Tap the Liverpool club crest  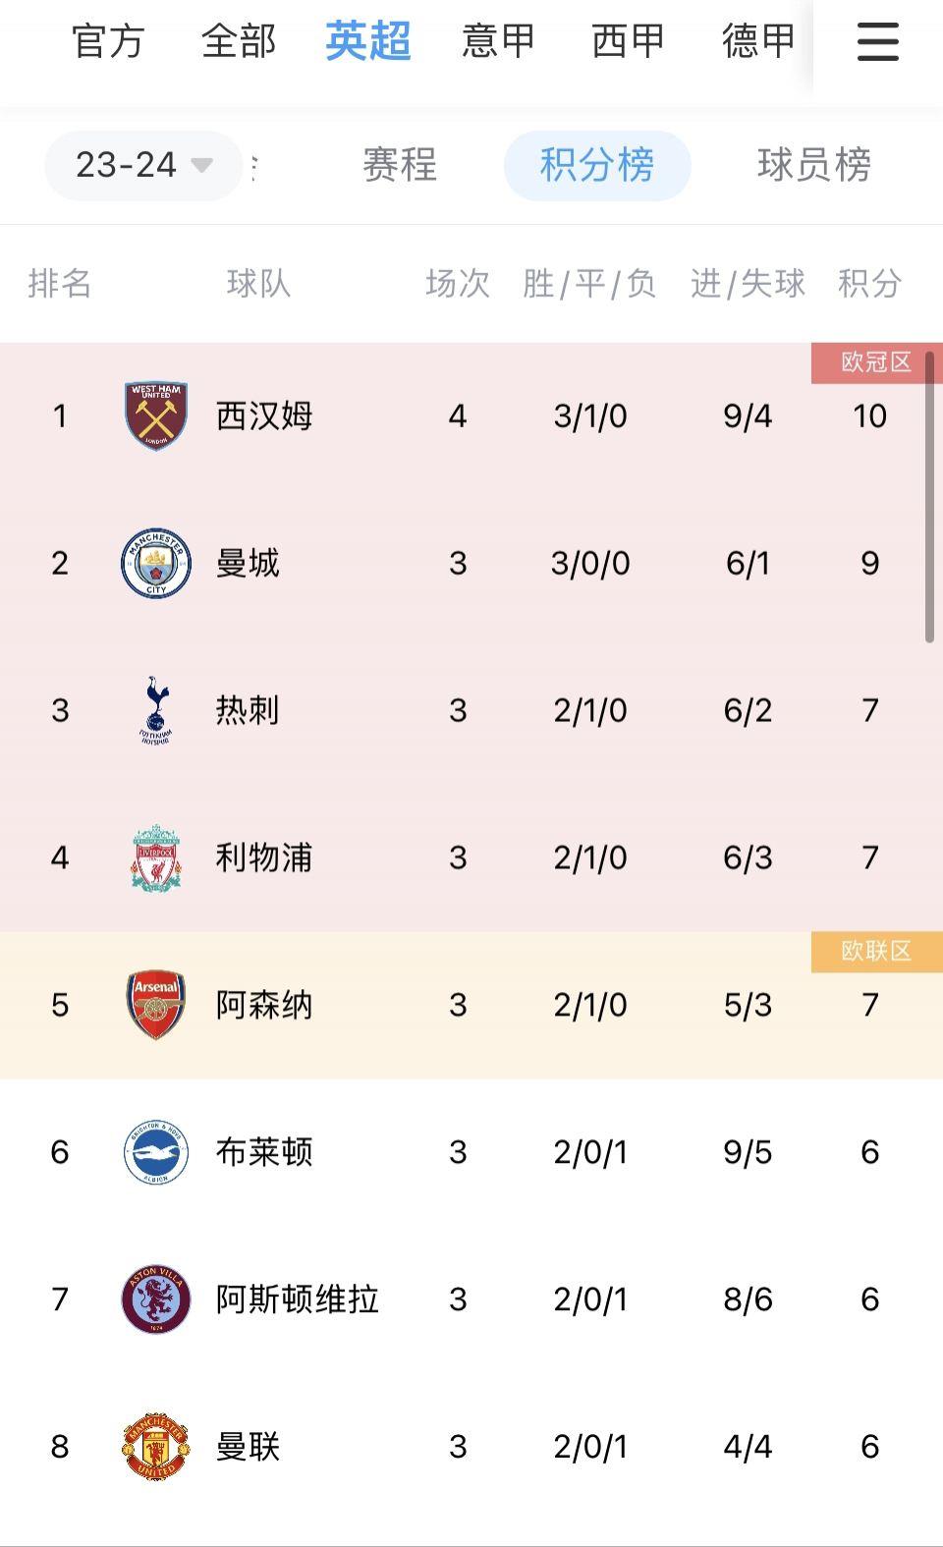156,857
